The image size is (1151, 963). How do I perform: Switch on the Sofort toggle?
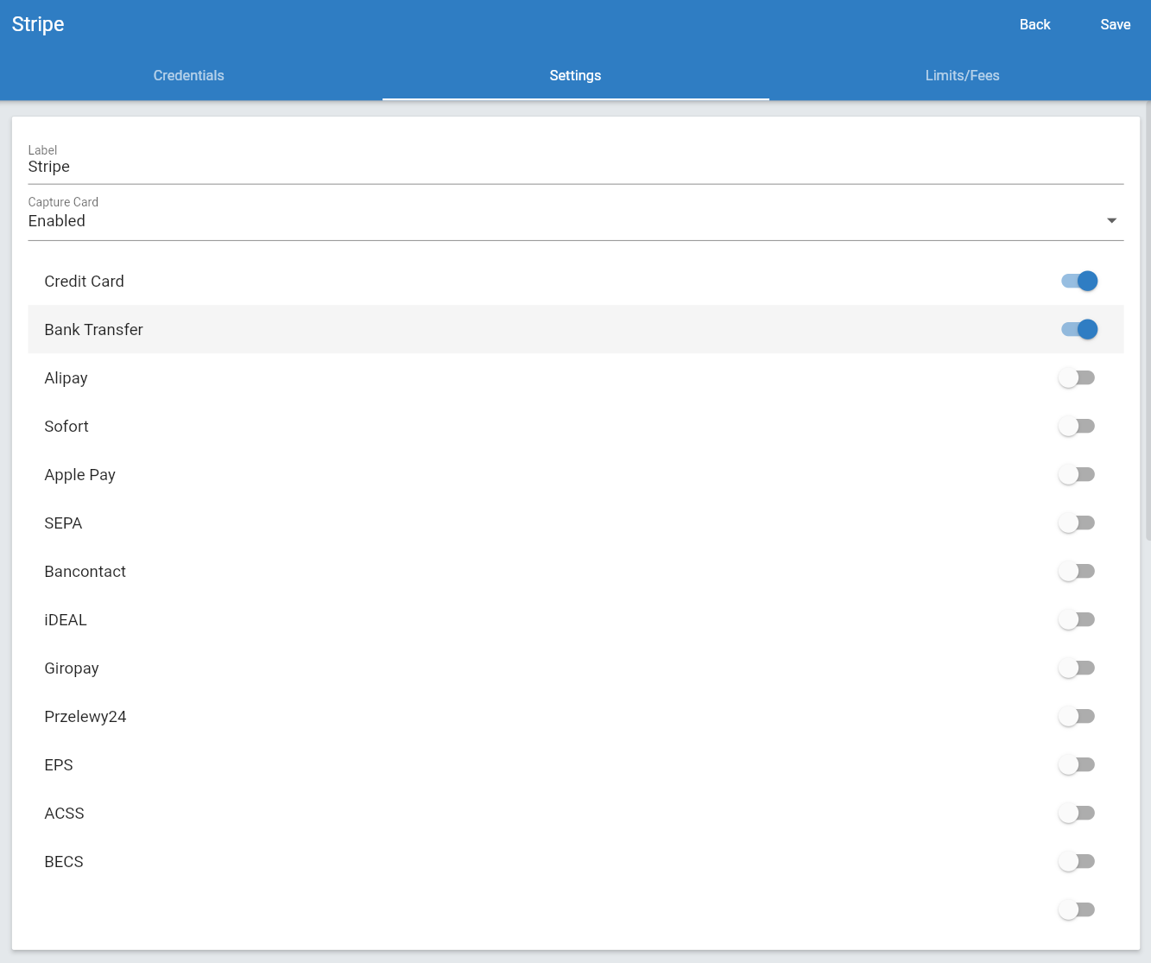pyautogui.click(x=1077, y=426)
